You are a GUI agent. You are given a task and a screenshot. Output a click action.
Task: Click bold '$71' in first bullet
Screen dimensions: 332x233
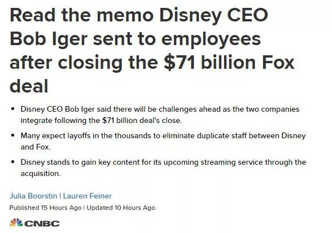(x=108, y=121)
